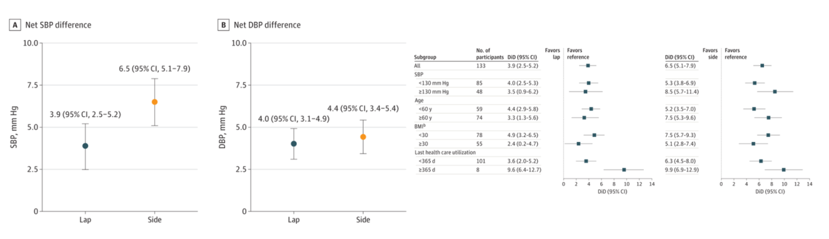Image resolution: width=829 pixels, height=239 pixels.
Task: Select the orange Side point in DBP chart
Action: (x=363, y=137)
